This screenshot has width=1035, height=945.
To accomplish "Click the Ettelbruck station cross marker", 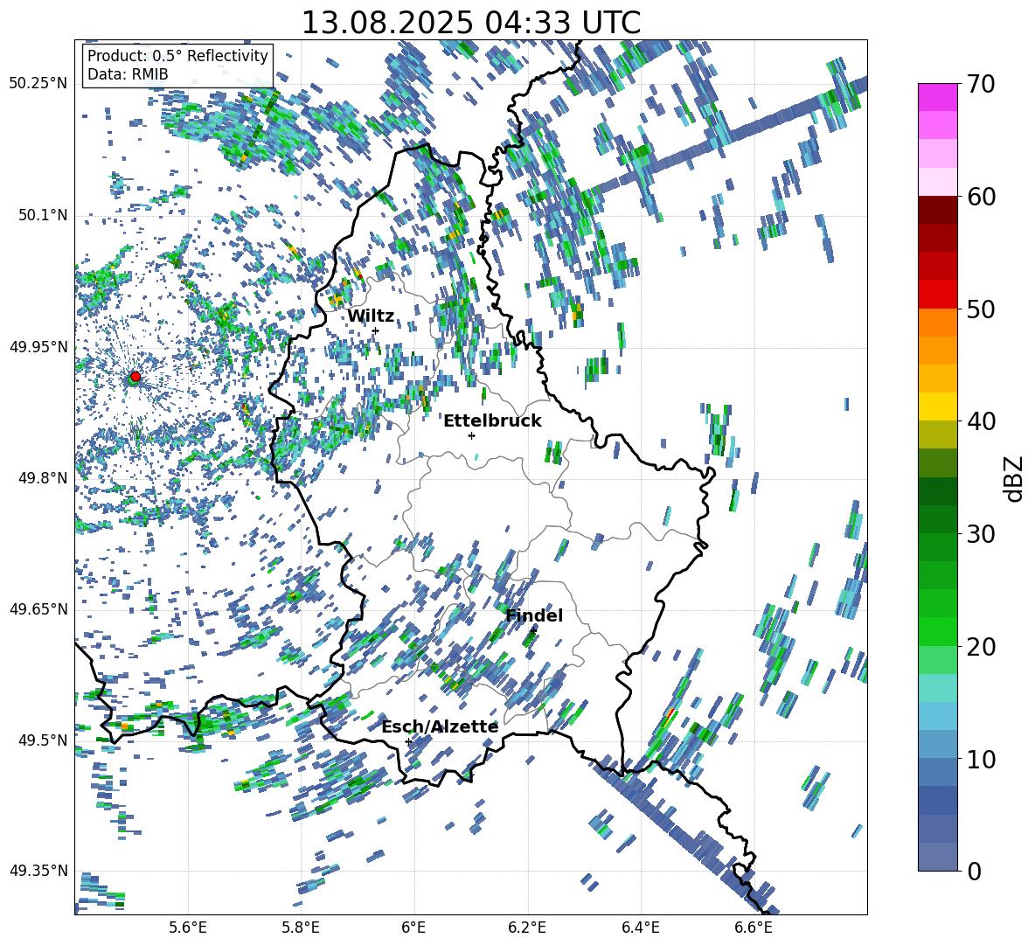I will coord(471,435).
